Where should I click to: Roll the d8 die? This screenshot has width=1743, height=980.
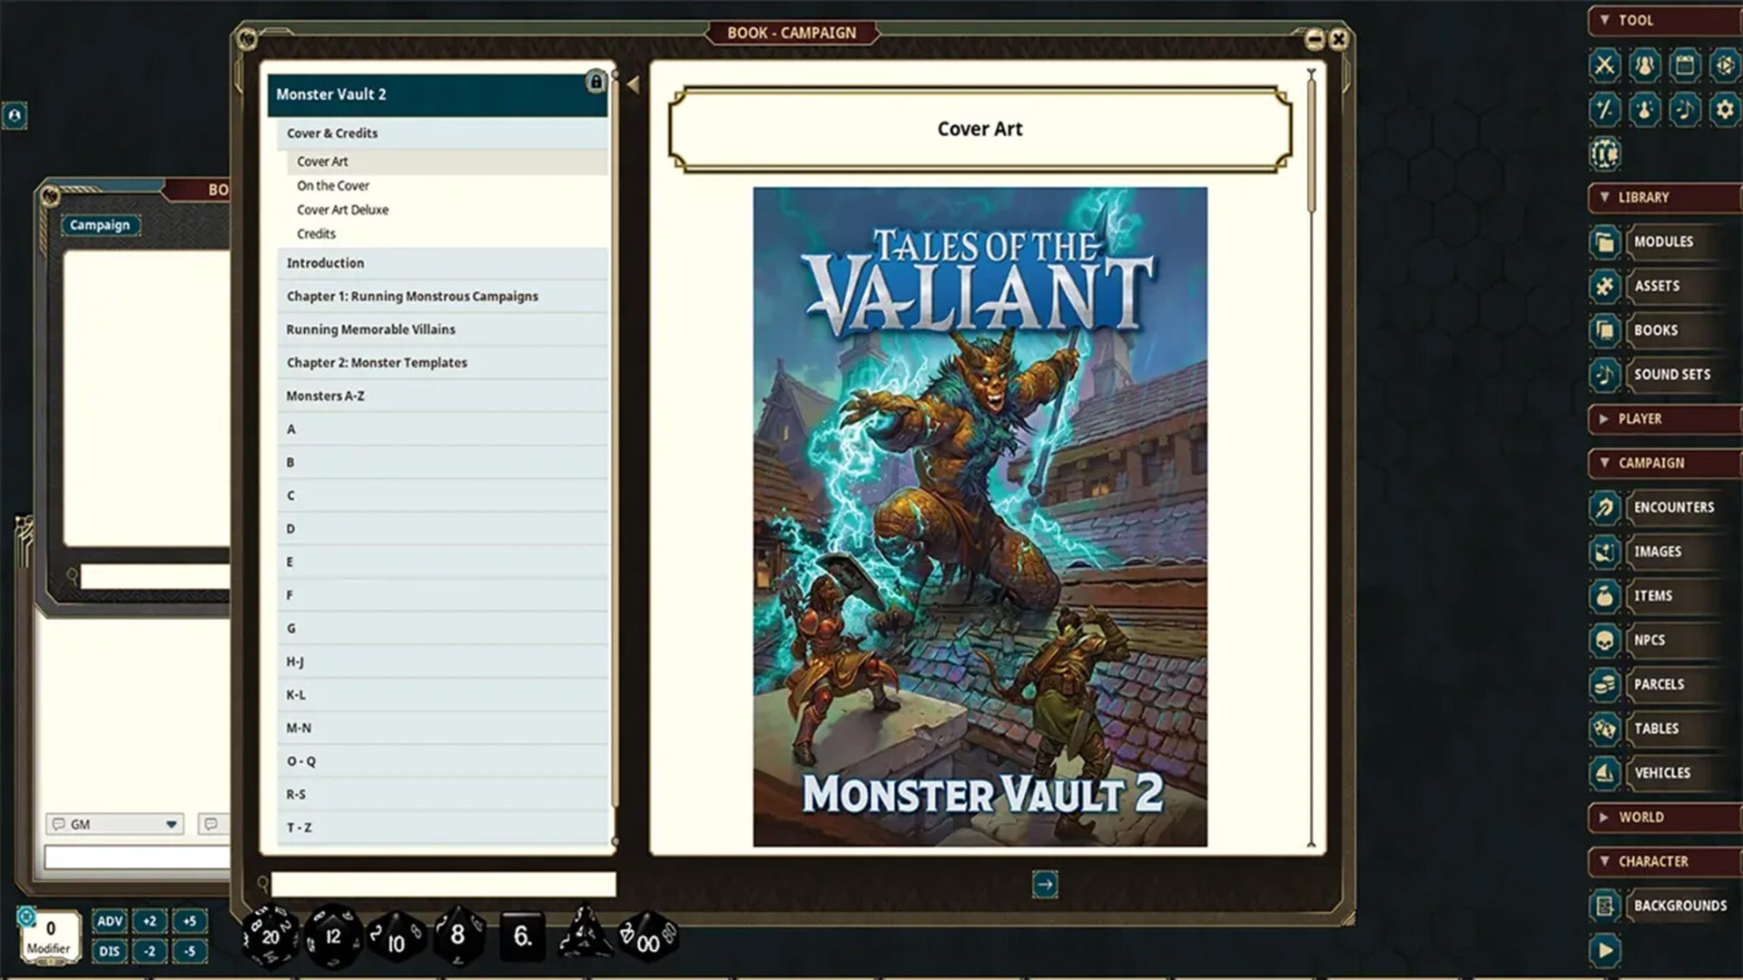click(x=458, y=935)
